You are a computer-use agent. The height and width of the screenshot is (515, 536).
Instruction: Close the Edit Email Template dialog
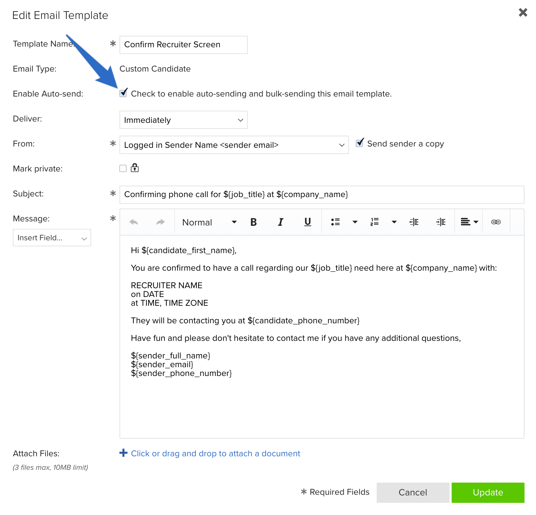523,12
